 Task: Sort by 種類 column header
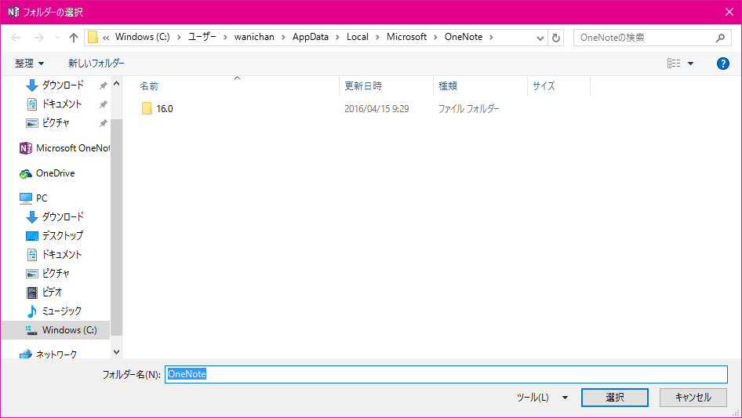[x=448, y=86]
